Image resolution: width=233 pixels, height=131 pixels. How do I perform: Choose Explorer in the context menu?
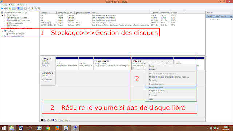click(x=170, y=70)
